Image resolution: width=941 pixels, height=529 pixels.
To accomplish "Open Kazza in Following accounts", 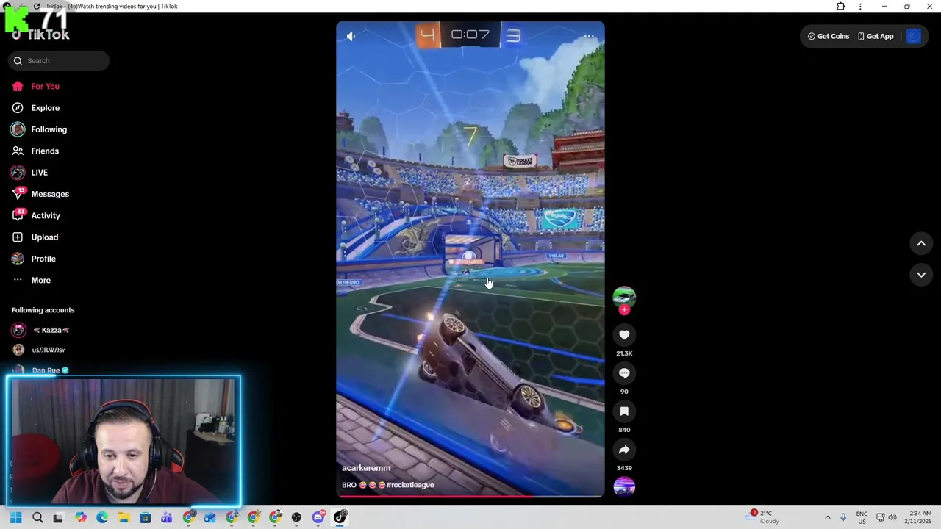I will coord(51,330).
